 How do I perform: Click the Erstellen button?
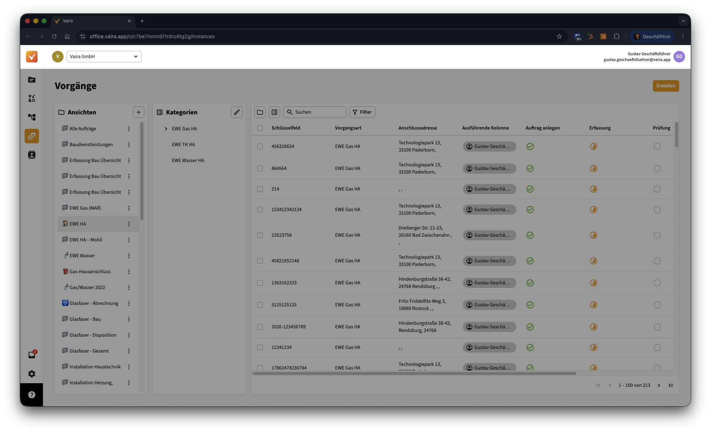[x=666, y=86]
